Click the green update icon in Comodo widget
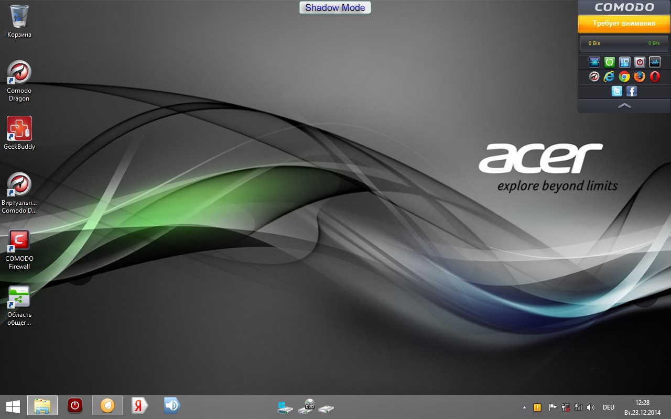Image resolution: width=671 pixels, height=419 pixels. (609, 62)
